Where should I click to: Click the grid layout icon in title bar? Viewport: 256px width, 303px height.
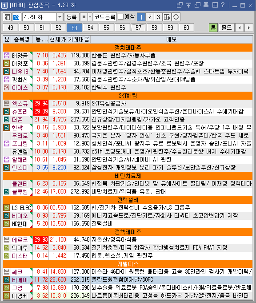click(215, 5)
